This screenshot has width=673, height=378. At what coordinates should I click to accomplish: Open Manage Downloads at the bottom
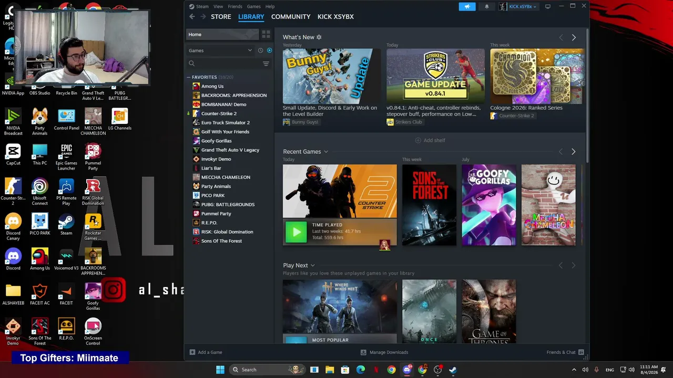[x=384, y=352]
